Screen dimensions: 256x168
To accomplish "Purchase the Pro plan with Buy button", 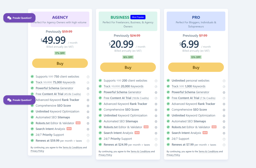I will (196, 67).
